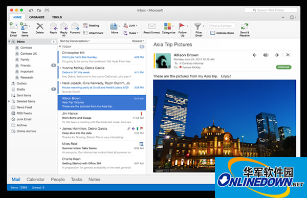Click the smiley feedback icon
307x198 pixels.
point(292,17)
